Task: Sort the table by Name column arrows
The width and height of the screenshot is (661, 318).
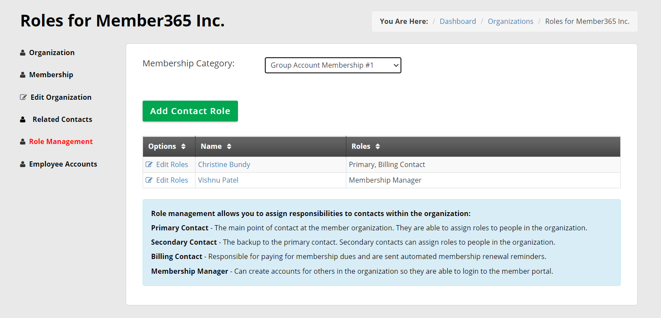Action: [x=229, y=147]
